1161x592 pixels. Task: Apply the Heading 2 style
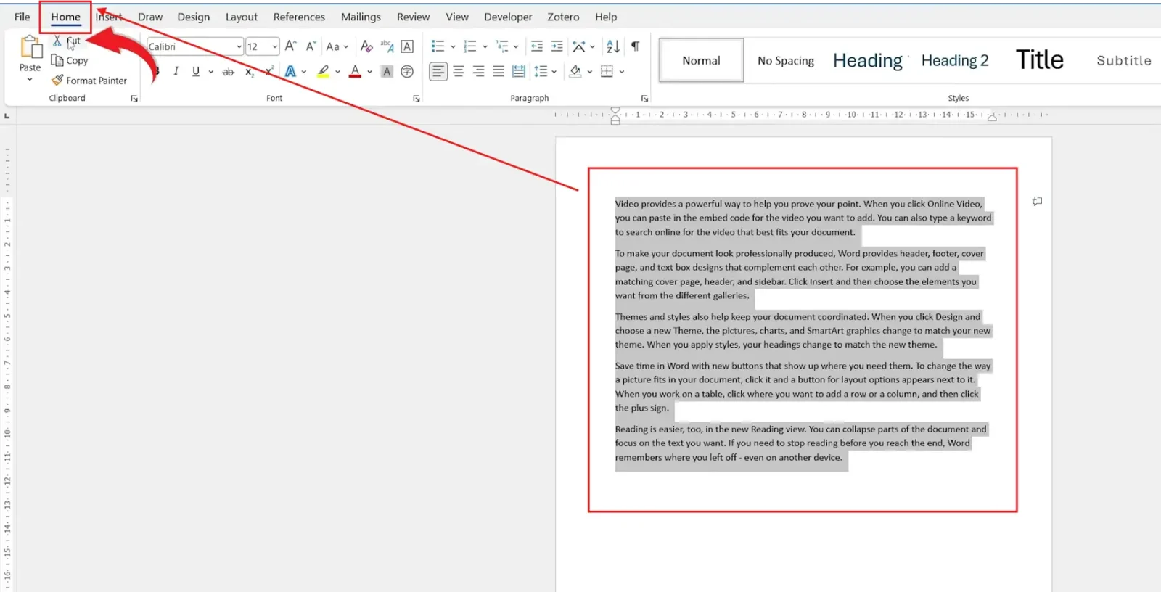coord(955,60)
